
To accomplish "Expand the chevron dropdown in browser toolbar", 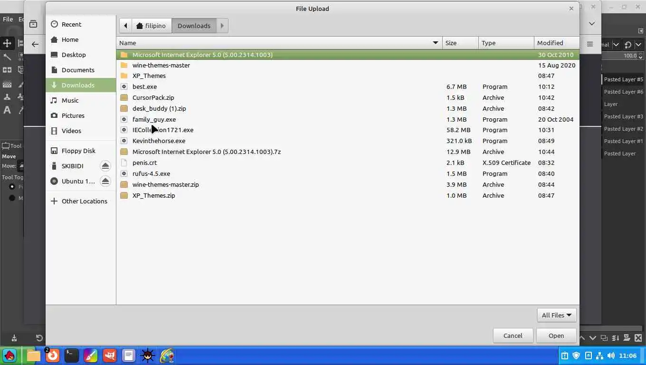I will (592, 24).
